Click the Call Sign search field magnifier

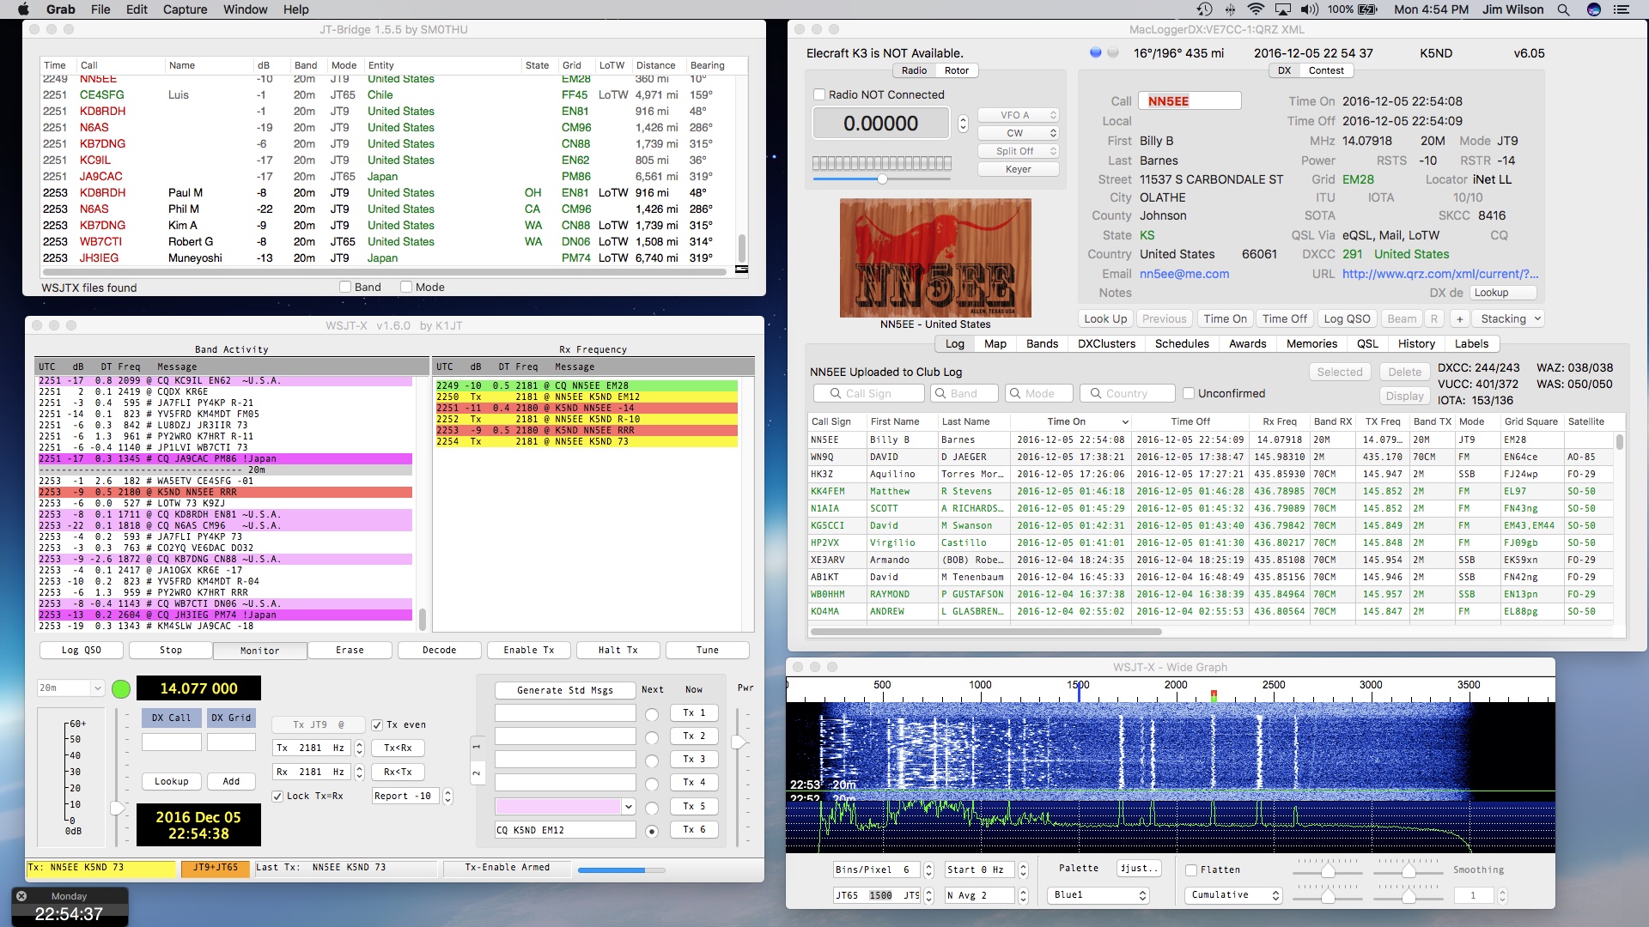pos(836,393)
